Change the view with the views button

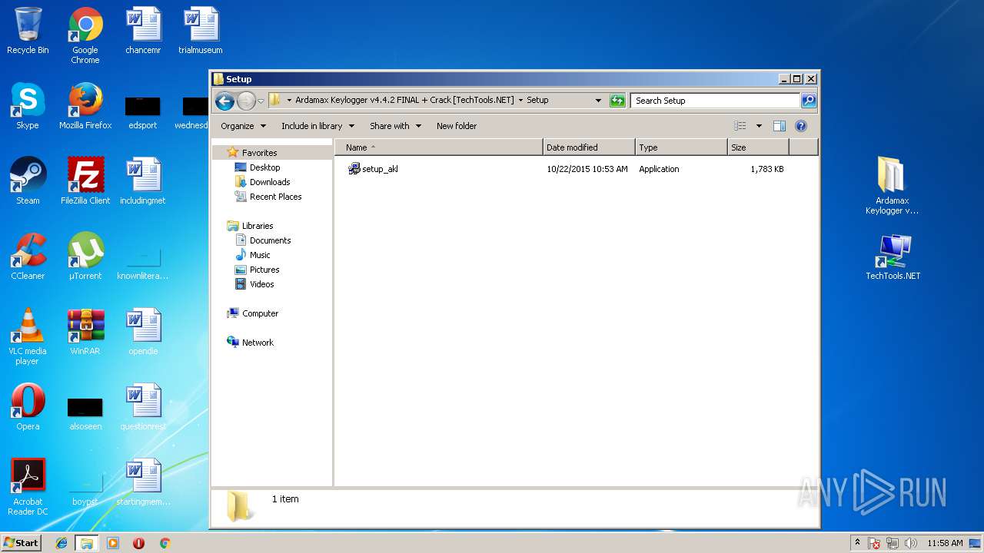(740, 126)
